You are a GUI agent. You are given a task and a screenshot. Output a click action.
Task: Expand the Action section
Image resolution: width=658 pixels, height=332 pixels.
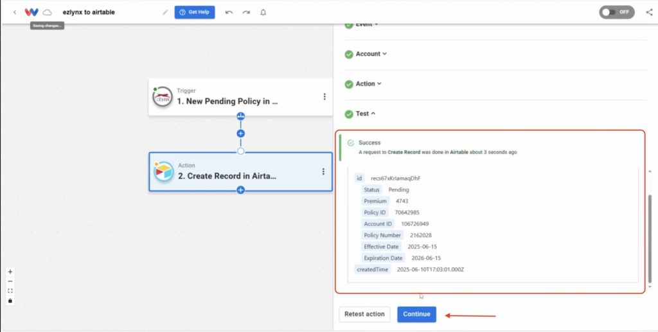[x=368, y=84]
